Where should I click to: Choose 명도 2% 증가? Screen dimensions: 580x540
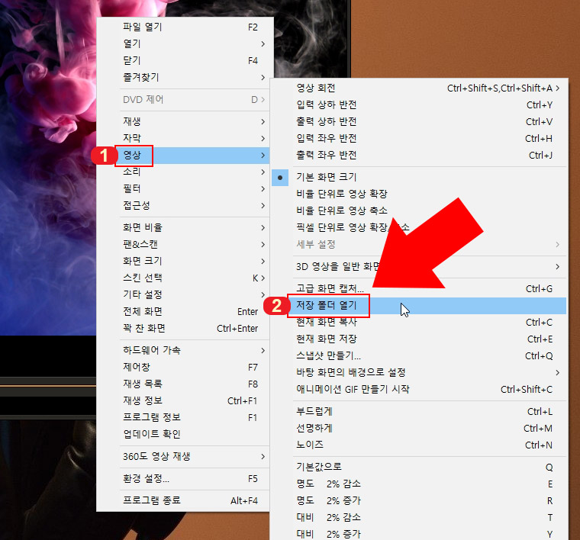[x=419, y=501]
